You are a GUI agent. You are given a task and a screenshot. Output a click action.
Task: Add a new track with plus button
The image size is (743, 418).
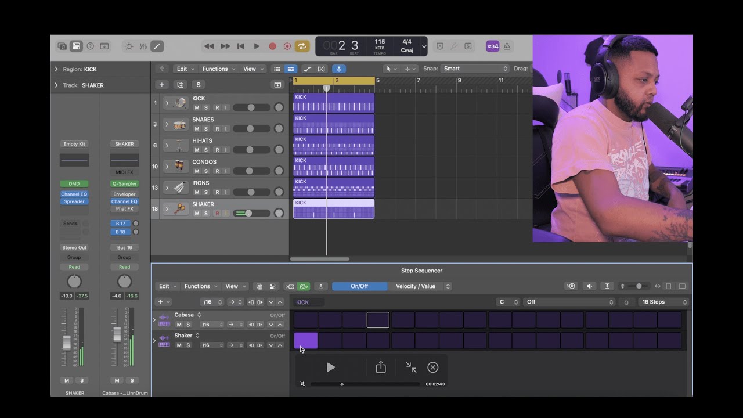click(x=162, y=85)
